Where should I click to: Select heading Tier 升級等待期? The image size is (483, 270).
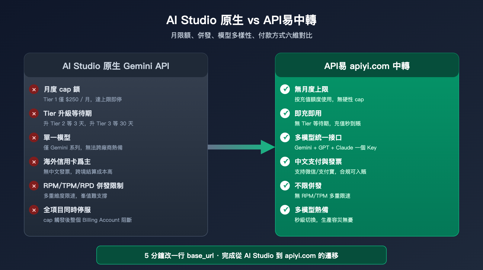click(x=68, y=114)
